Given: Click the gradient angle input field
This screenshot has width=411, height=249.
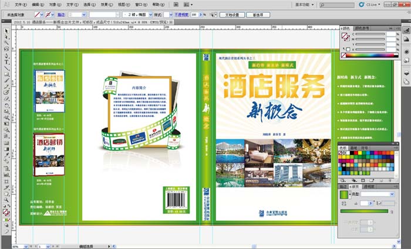Looking at the screenshot, I should tap(365, 203).
